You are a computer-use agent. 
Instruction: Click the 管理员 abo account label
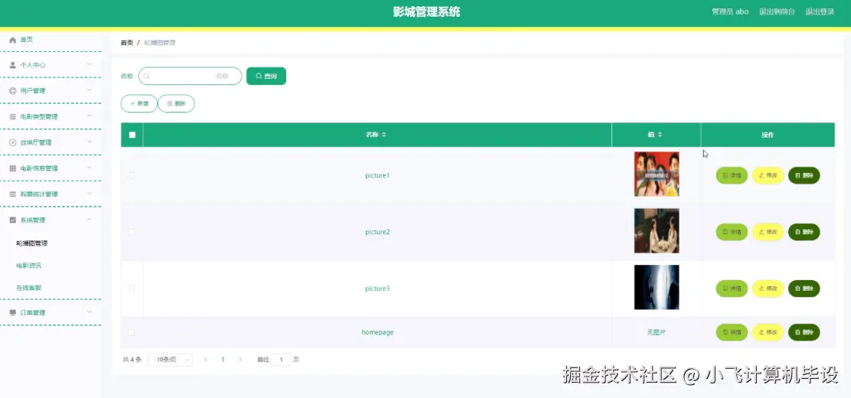[x=730, y=11]
